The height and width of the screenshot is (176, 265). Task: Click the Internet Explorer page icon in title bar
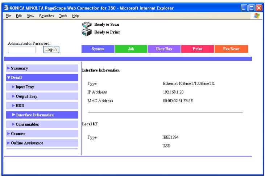(x=6, y=8)
